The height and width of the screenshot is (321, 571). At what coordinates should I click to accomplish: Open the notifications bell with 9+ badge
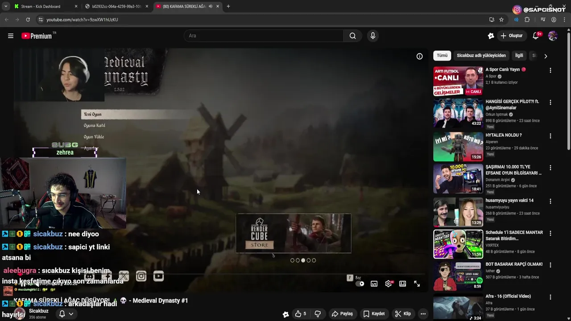pyautogui.click(x=536, y=36)
